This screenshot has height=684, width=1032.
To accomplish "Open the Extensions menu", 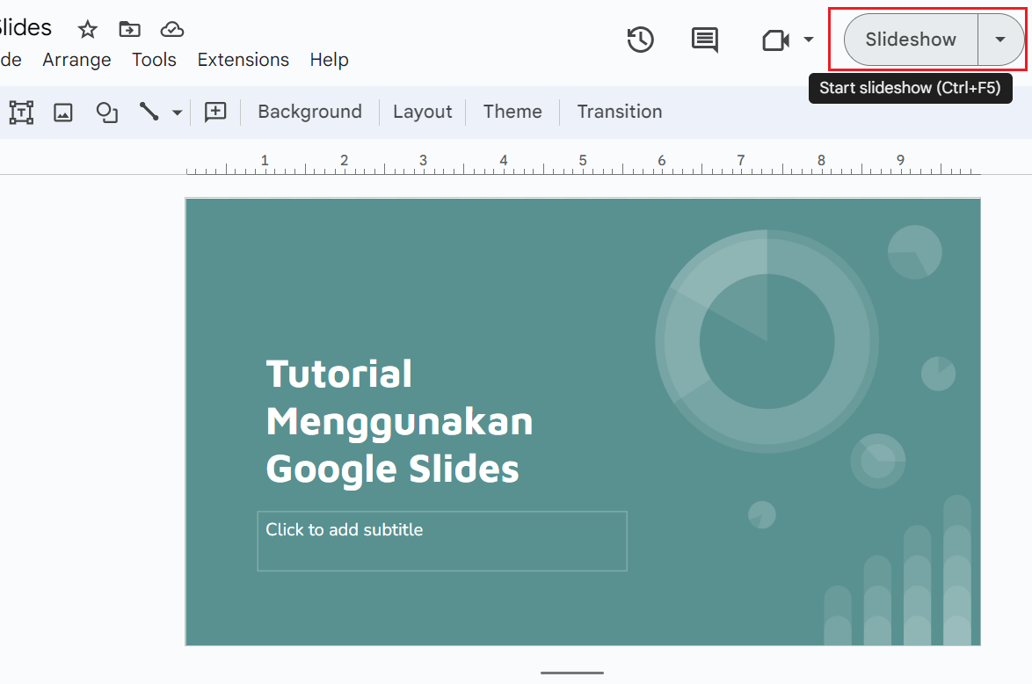I will (243, 60).
